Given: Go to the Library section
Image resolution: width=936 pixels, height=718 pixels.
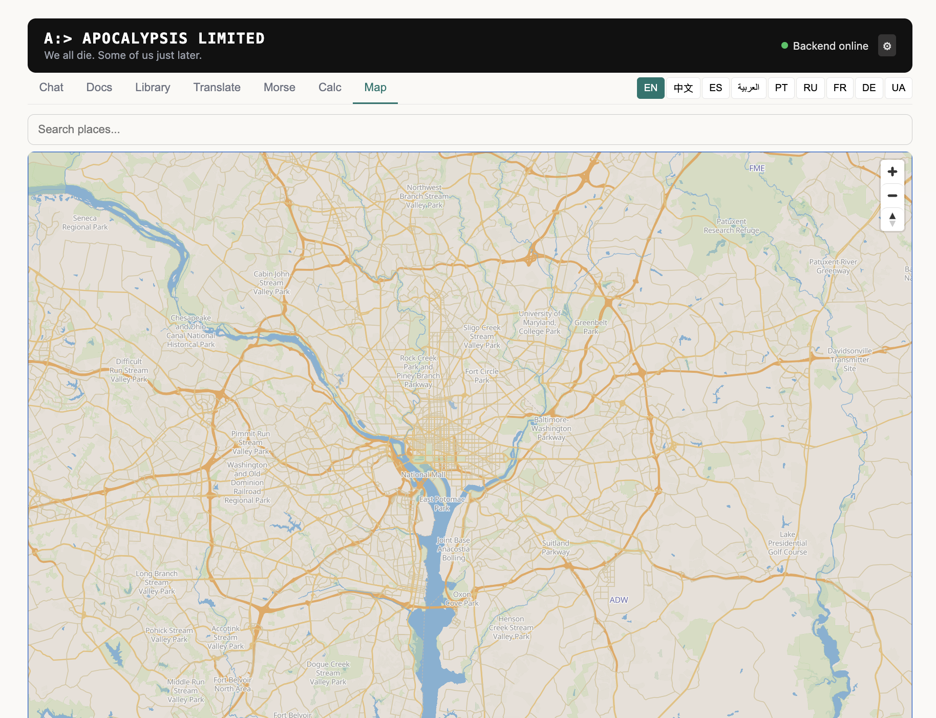Looking at the screenshot, I should click(x=152, y=87).
